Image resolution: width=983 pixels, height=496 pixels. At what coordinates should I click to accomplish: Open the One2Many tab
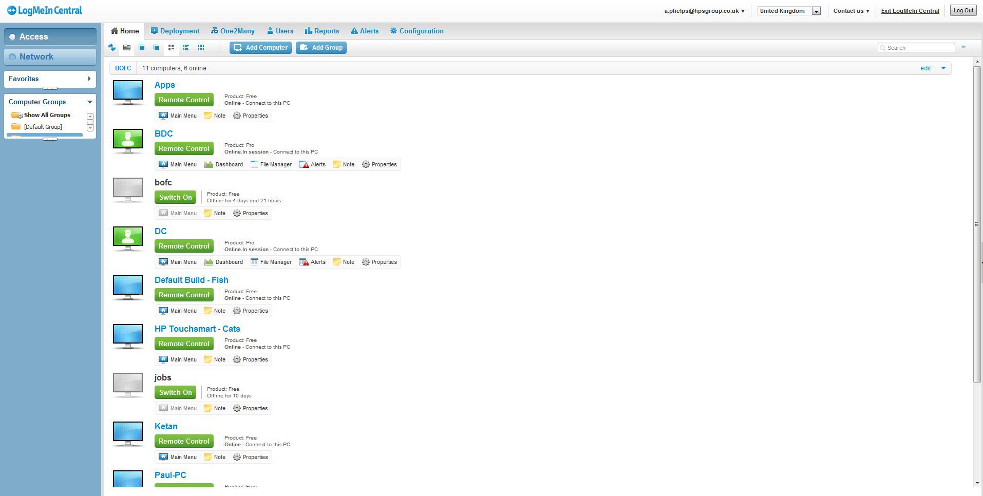pyautogui.click(x=233, y=31)
